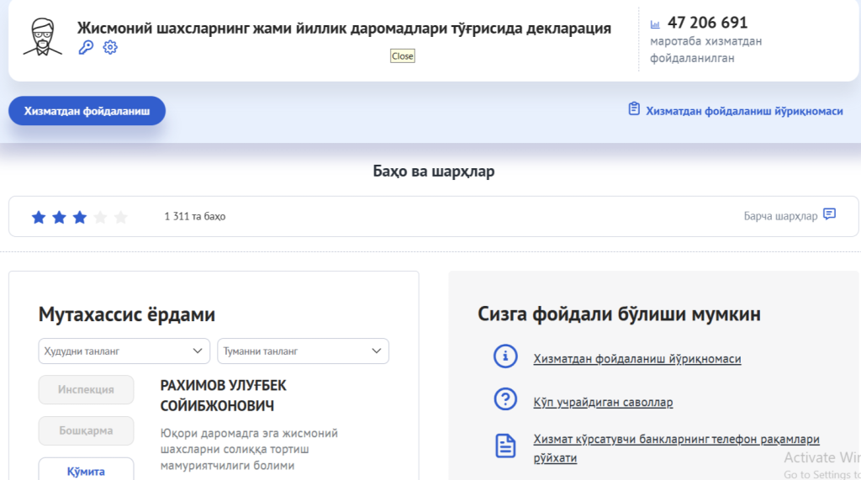
Task: Switch to the Инспекция tab
Action: pos(87,389)
